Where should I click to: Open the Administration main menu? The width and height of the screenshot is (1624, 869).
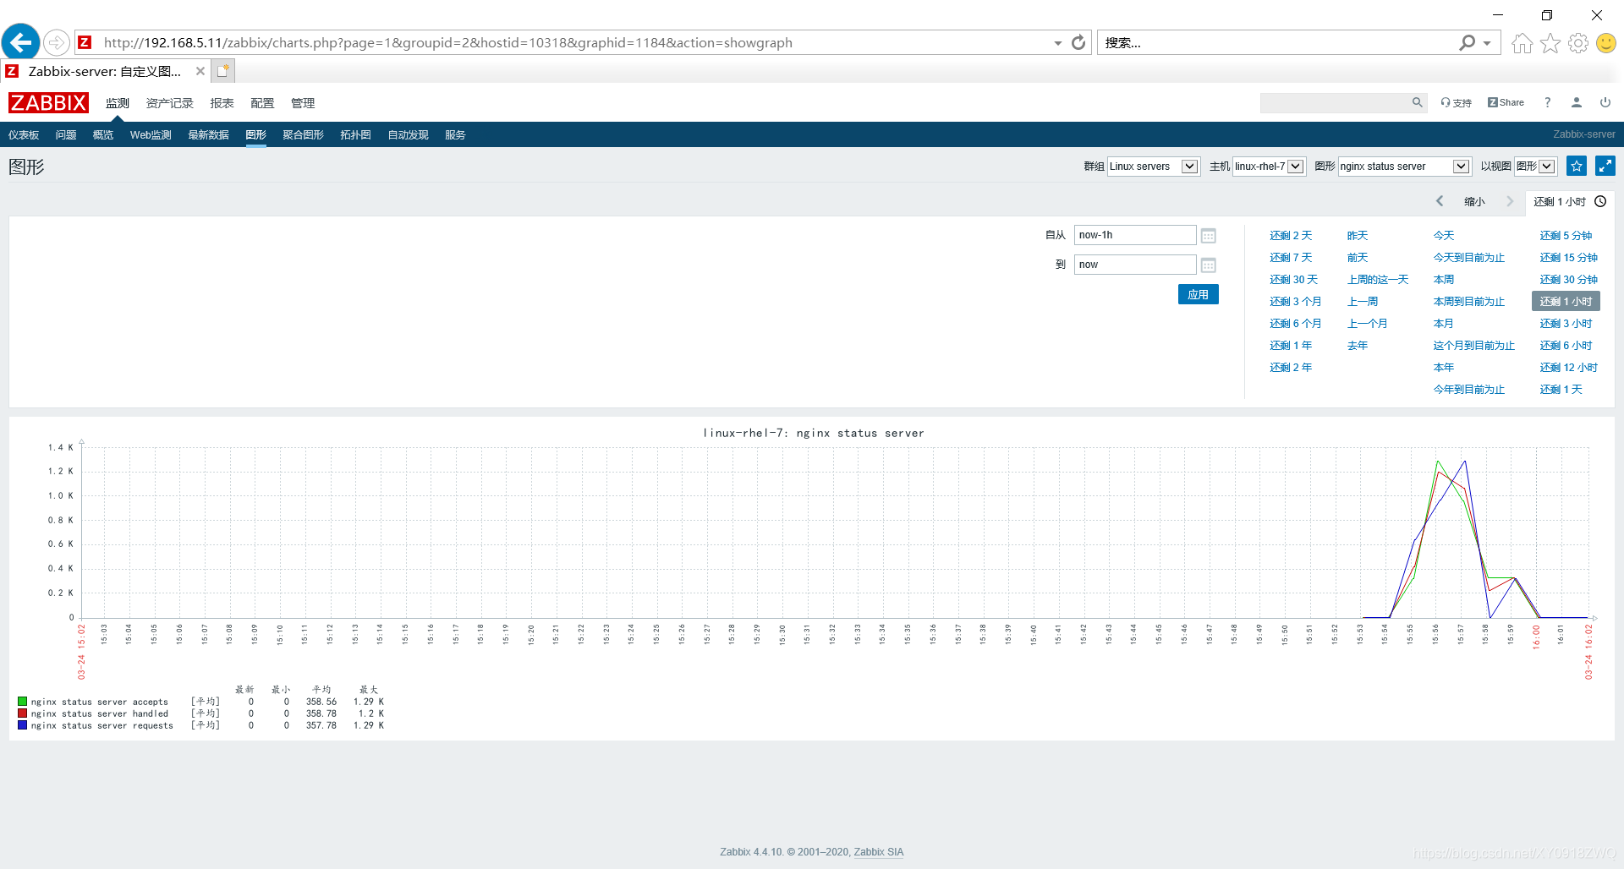(303, 103)
